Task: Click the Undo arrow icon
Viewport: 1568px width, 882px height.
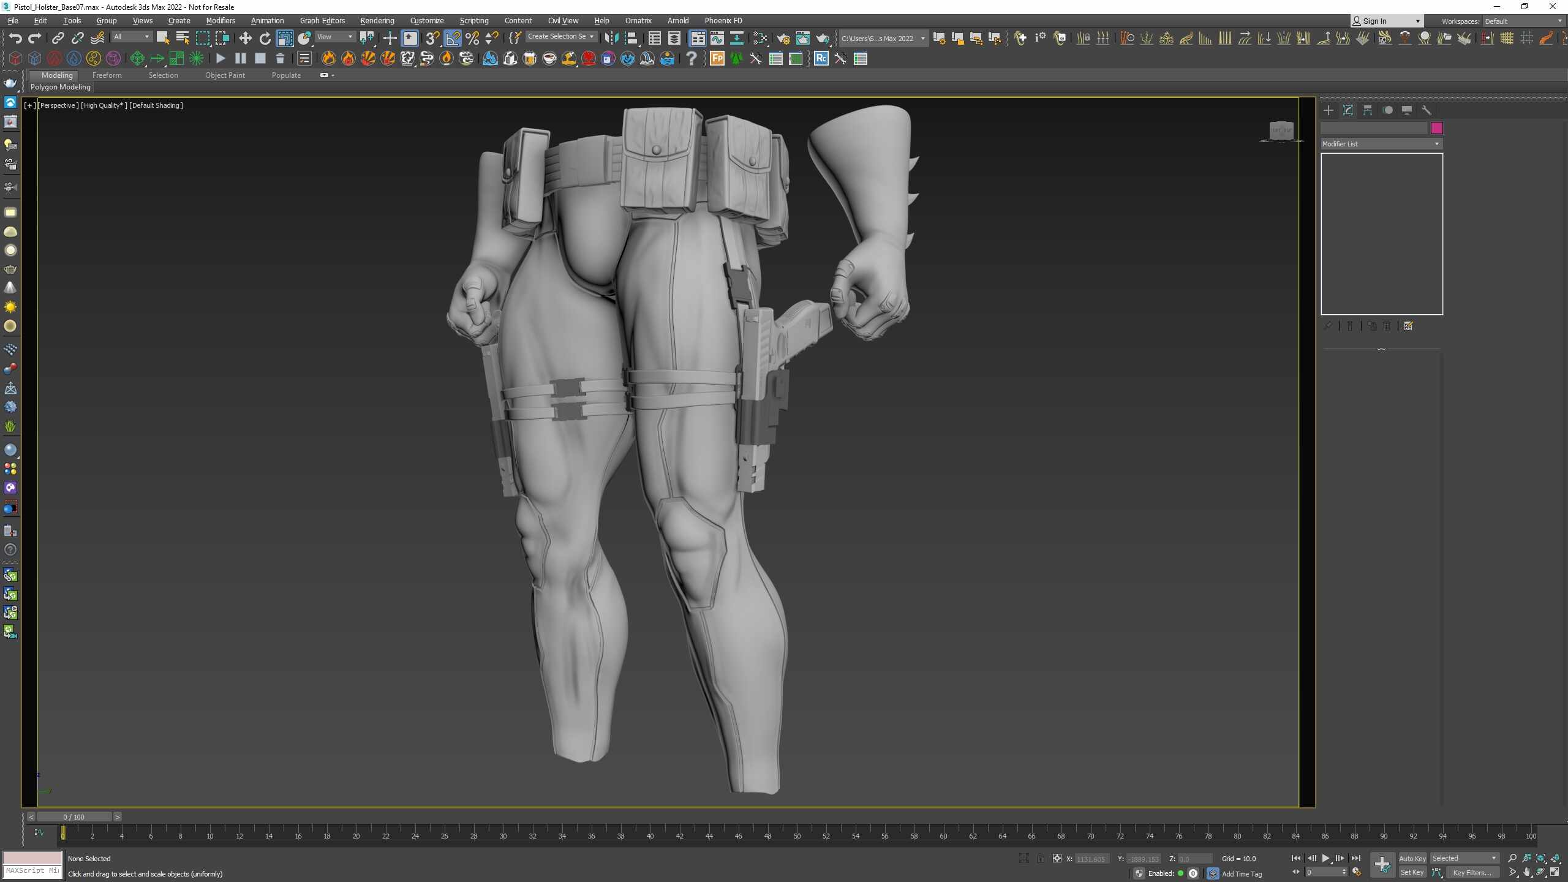Action: (15, 38)
